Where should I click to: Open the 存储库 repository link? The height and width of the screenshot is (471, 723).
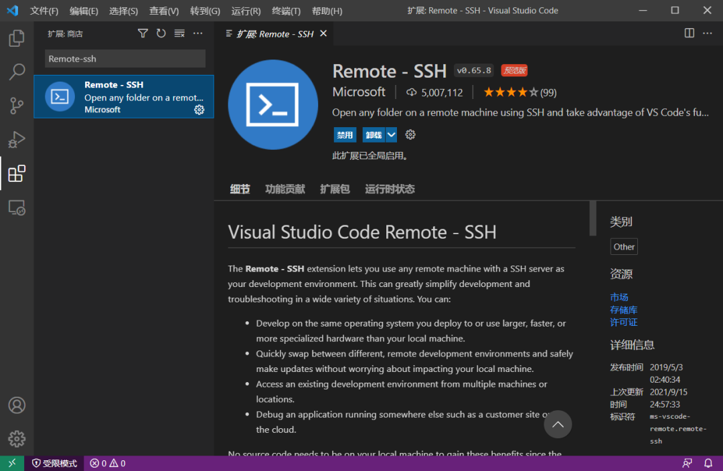coord(623,310)
